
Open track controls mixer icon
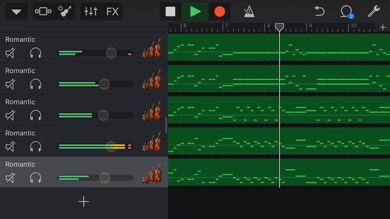[91, 12]
